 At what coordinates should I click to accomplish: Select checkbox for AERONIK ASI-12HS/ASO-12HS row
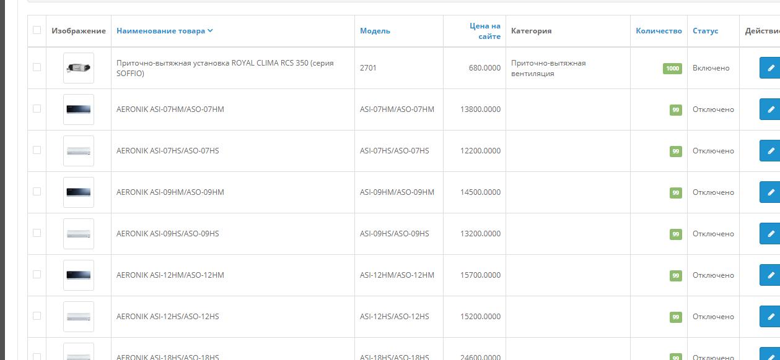tap(37, 315)
